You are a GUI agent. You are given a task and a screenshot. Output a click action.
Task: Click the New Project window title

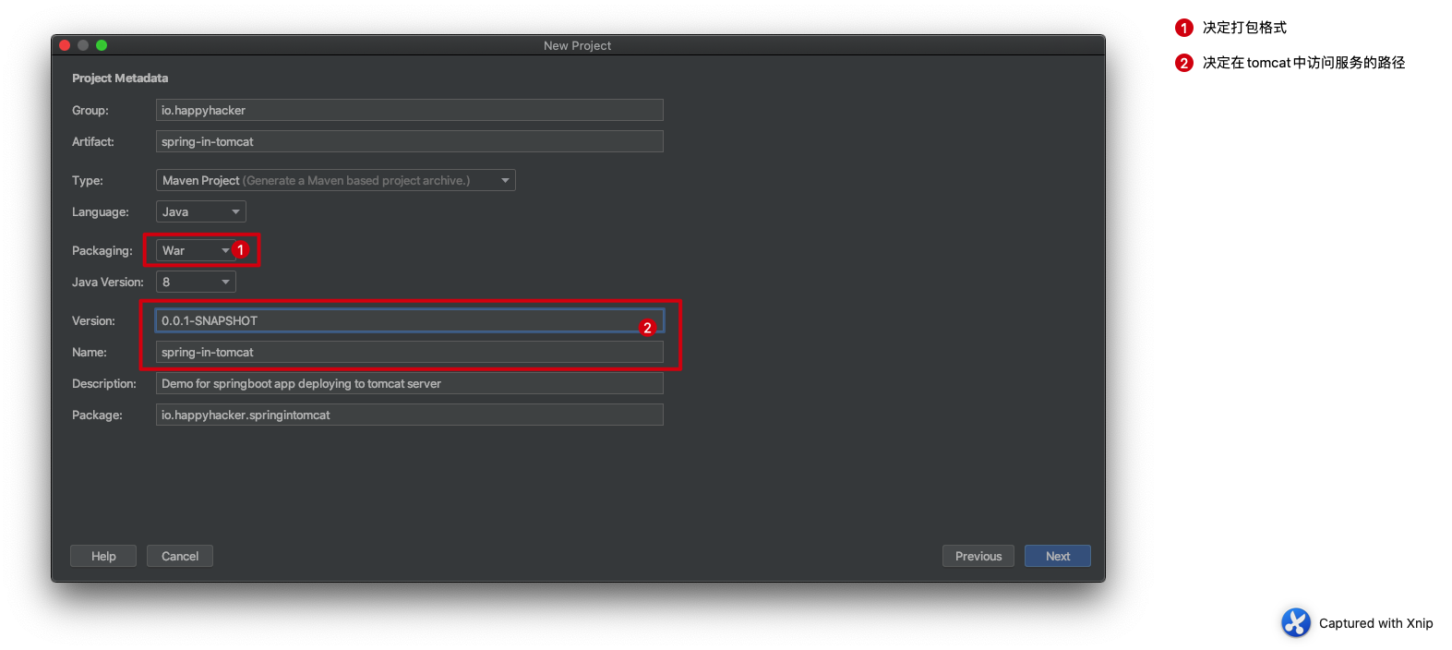[x=577, y=45]
